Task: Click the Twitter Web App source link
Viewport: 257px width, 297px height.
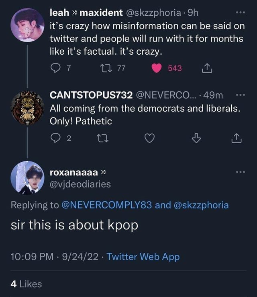Action: coord(143,257)
